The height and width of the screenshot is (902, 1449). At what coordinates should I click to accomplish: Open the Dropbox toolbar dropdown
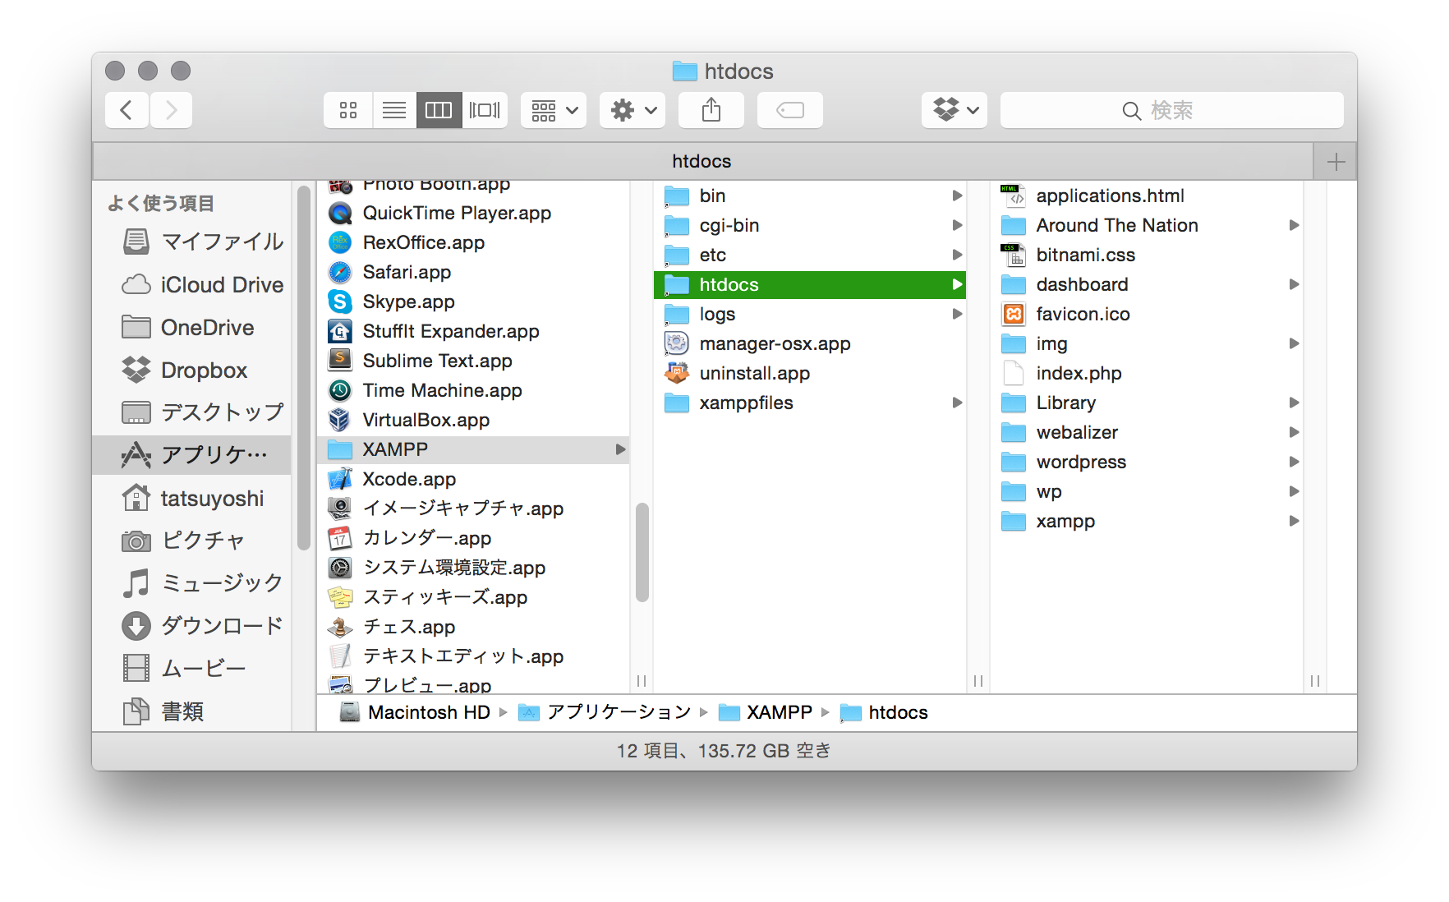[x=954, y=110]
